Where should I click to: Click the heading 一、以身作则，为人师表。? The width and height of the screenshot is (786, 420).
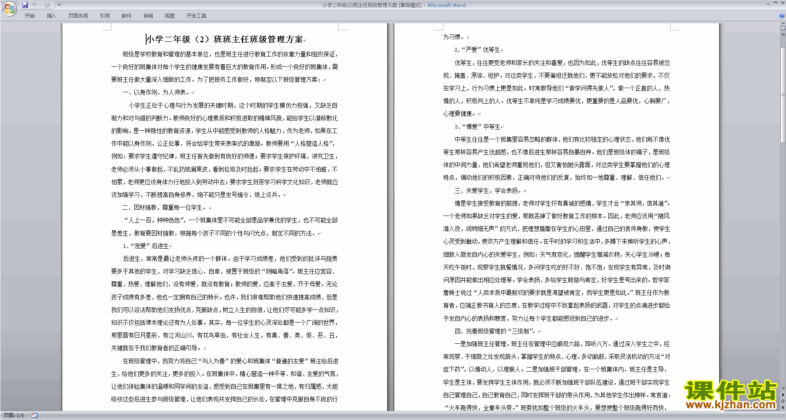(x=156, y=93)
